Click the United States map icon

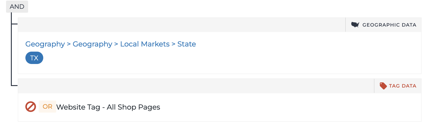355,25
